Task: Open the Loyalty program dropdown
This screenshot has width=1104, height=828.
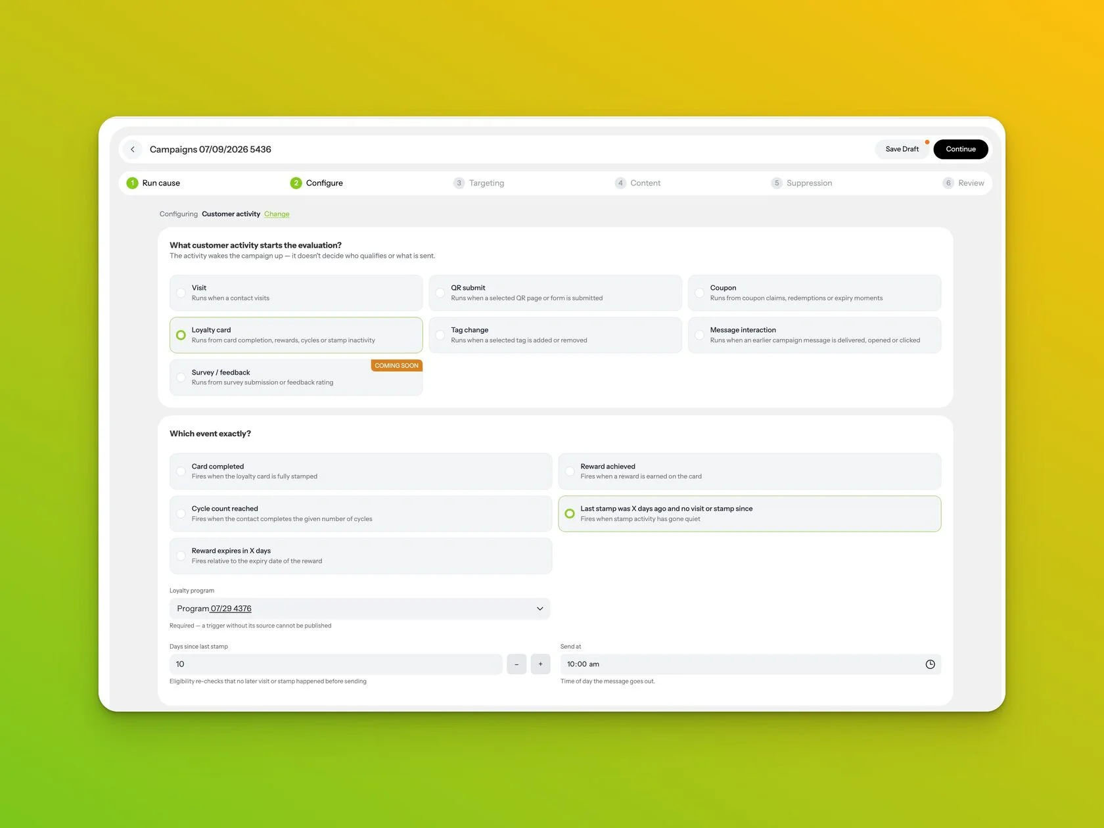Action: [x=360, y=609]
